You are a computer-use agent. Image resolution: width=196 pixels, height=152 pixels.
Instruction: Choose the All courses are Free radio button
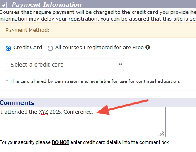(50, 48)
